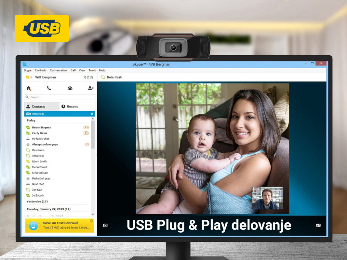Screen dimensions: 347x260
Task: Expand Tuesday, January 22, 2013 section
Action: 48,209
